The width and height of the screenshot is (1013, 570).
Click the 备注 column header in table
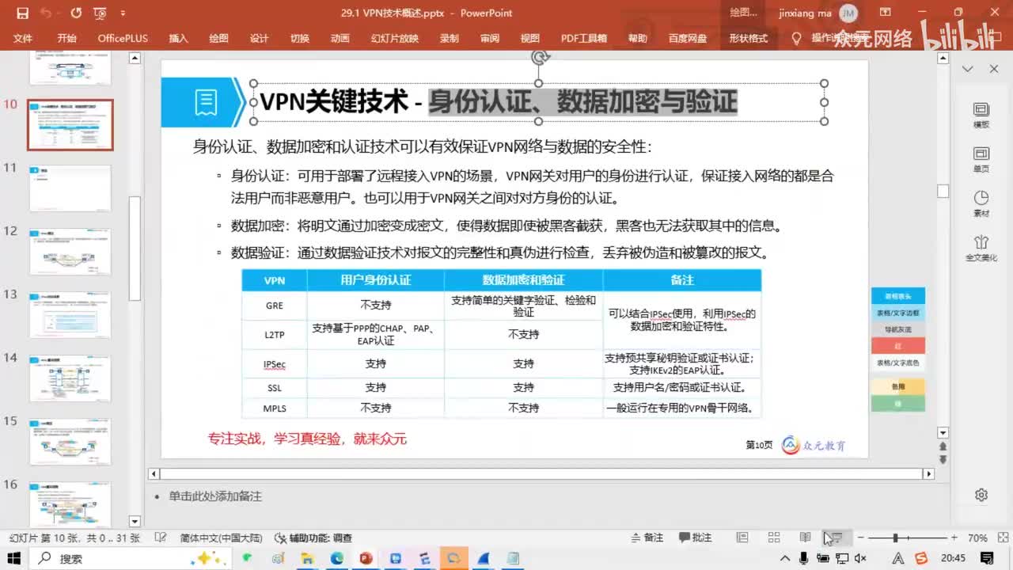click(x=682, y=280)
